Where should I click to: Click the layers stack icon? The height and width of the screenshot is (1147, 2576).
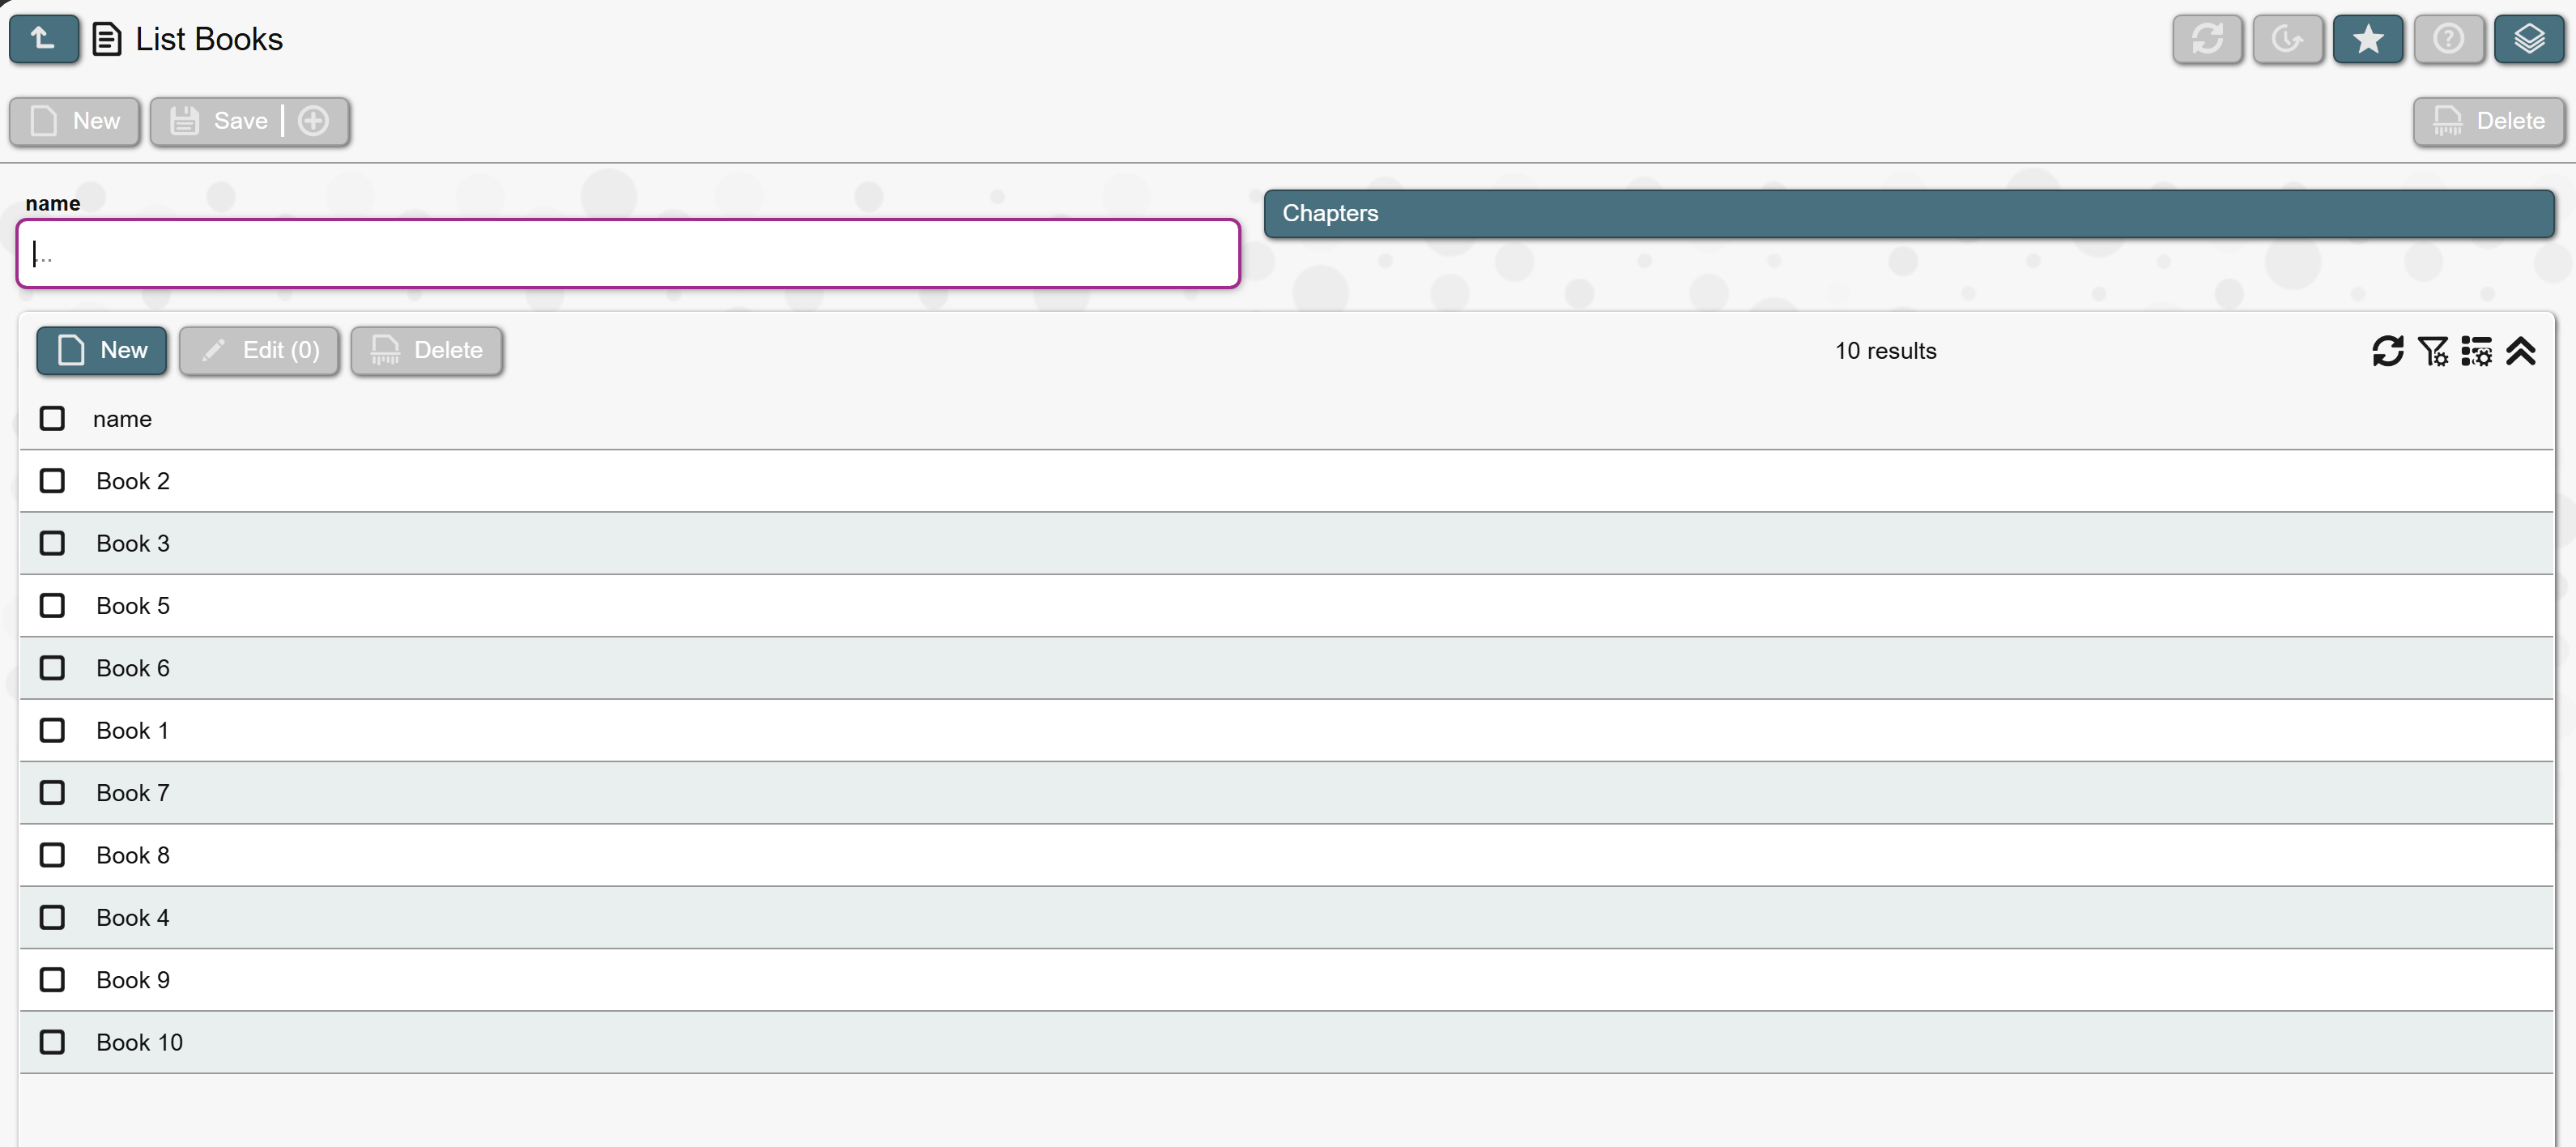[2528, 39]
